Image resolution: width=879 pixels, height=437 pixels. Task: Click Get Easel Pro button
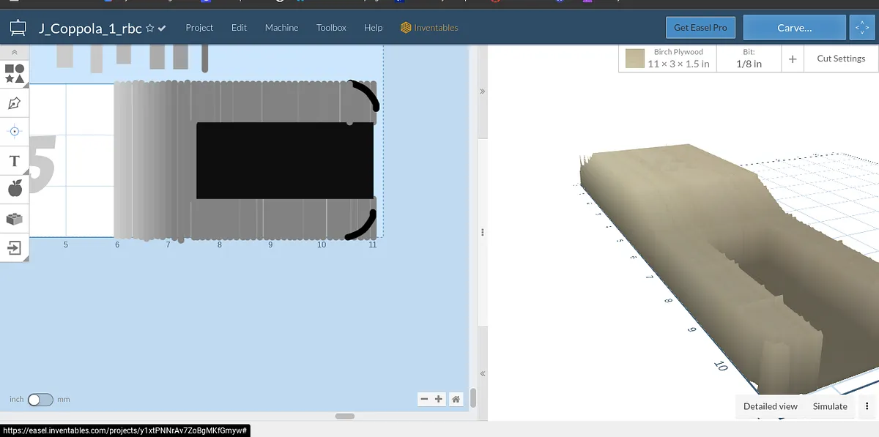pos(700,28)
